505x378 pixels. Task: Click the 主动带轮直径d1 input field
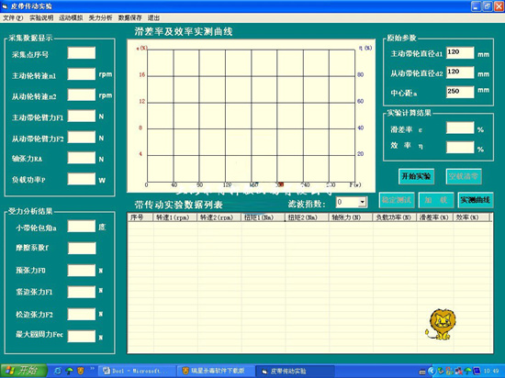(x=460, y=52)
